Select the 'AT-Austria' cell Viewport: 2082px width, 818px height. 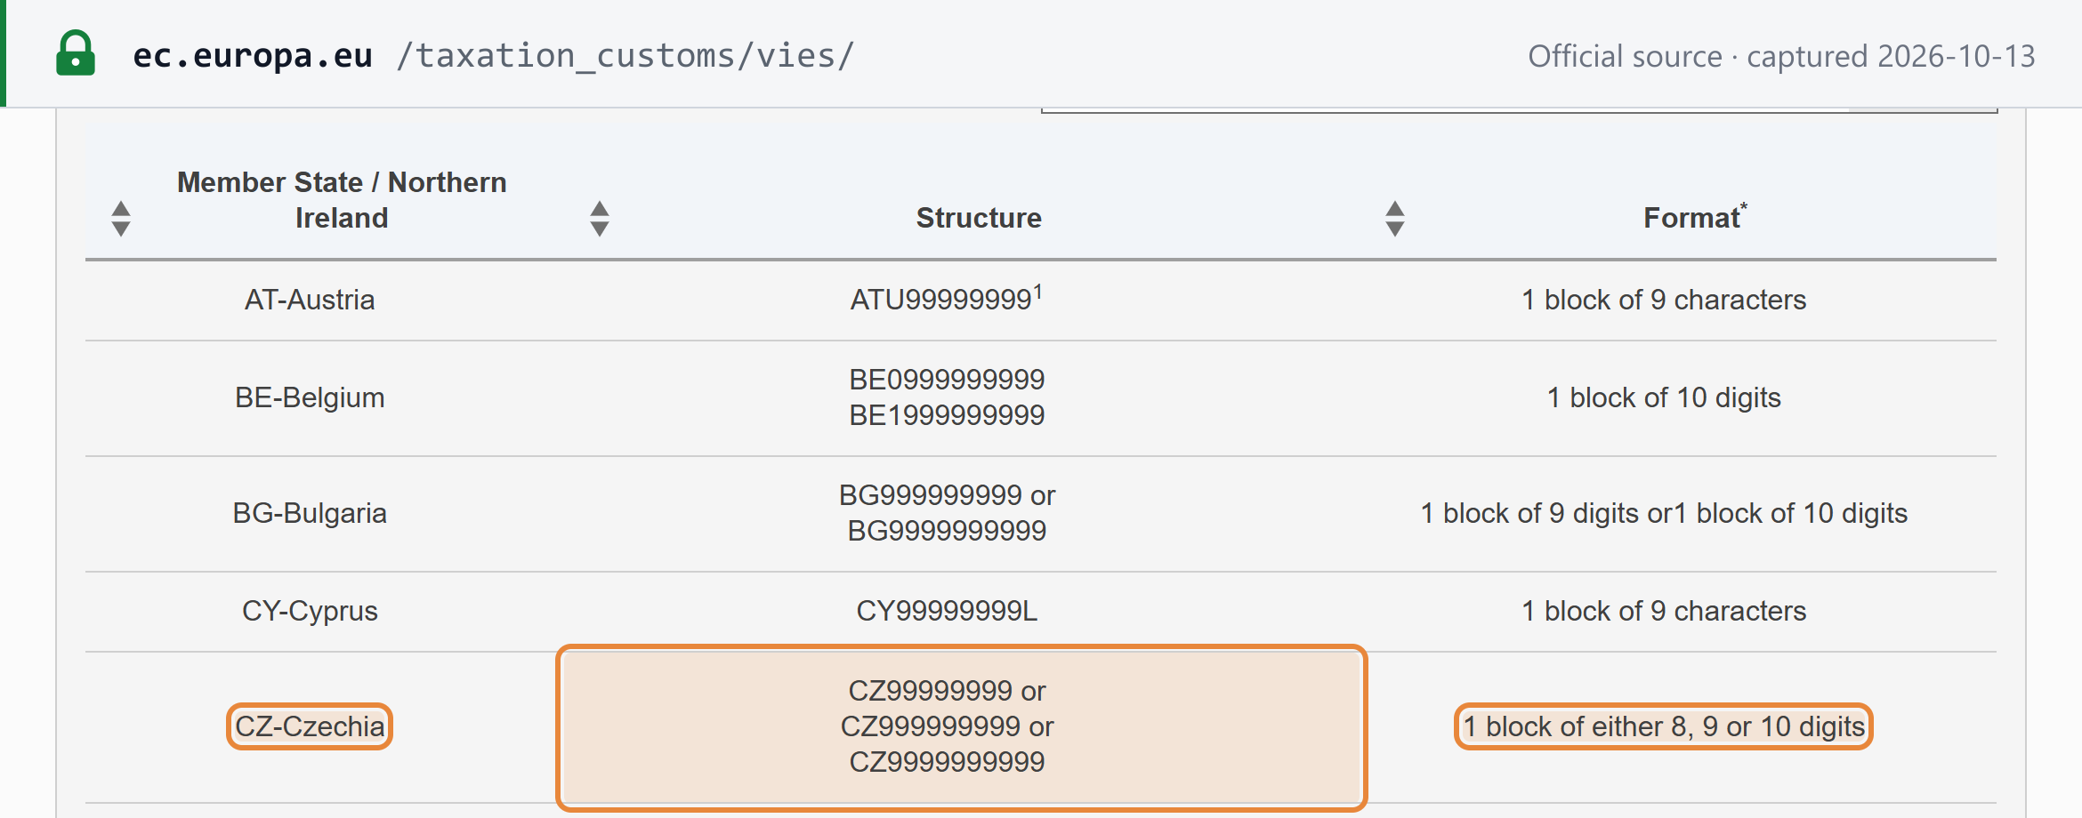[310, 300]
